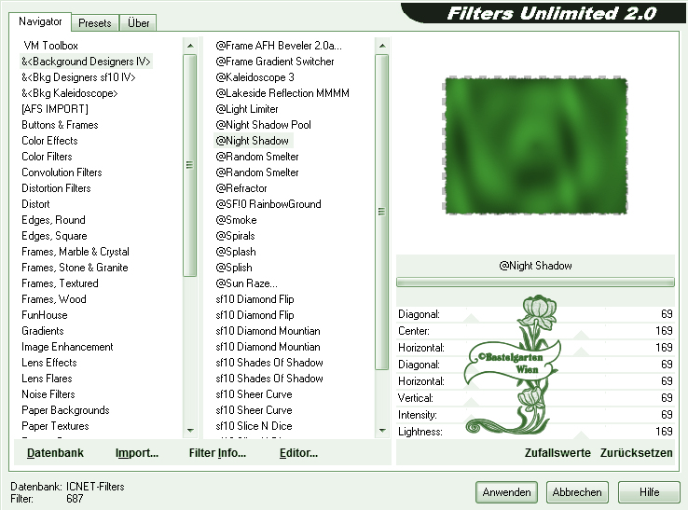Image resolution: width=688 pixels, height=510 pixels.
Task: Open Filter Info... link
Action: point(217,453)
